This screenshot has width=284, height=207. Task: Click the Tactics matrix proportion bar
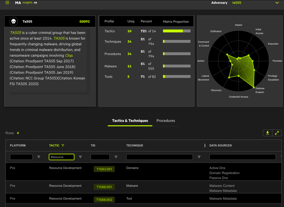[x=177, y=31]
